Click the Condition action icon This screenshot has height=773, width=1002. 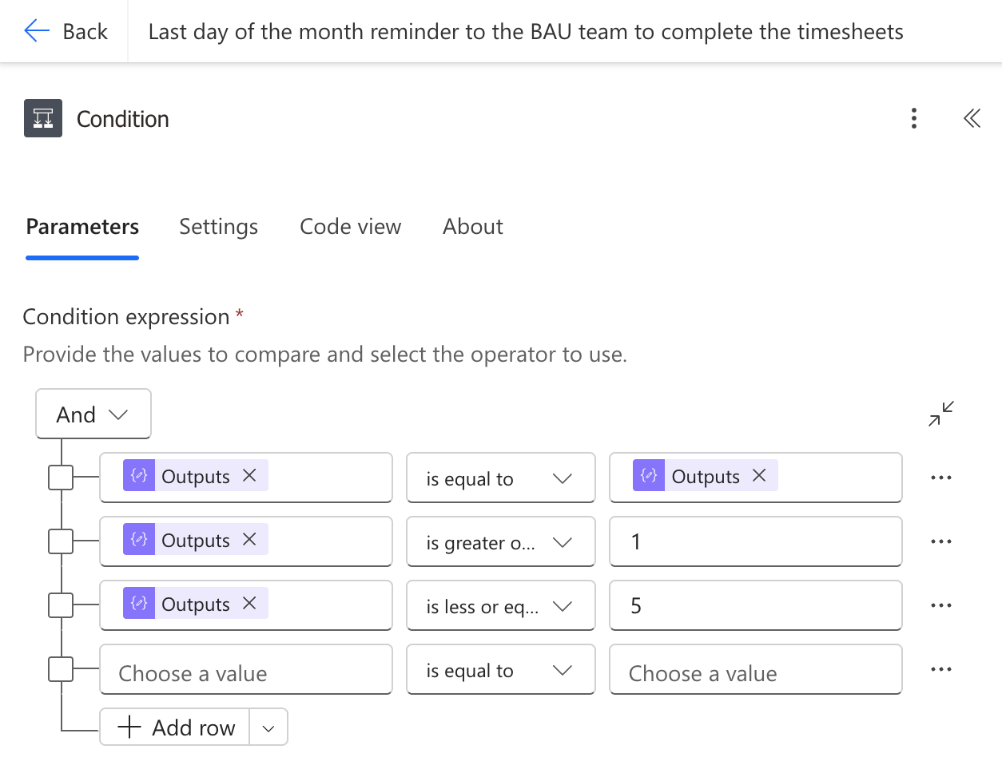(x=43, y=118)
